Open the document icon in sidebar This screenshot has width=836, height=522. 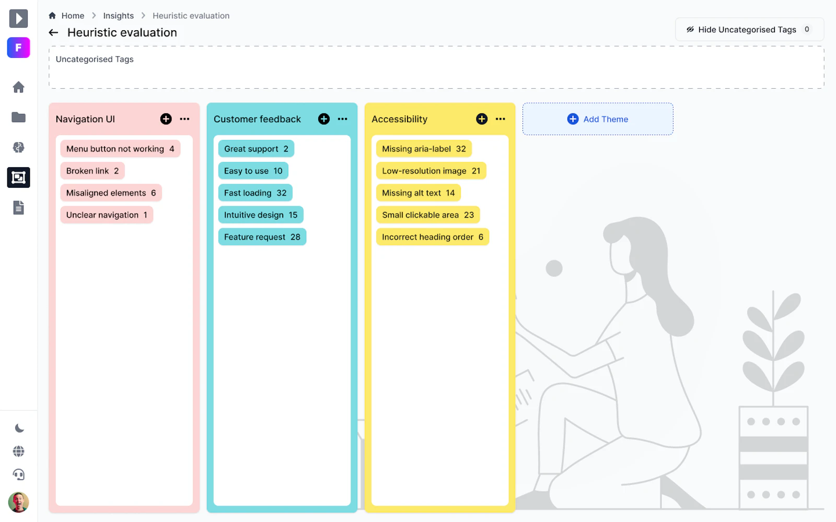click(x=18, y=208)
